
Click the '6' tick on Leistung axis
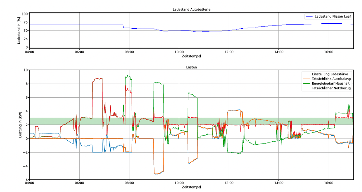pyautogui.click(x=27, y=98)
